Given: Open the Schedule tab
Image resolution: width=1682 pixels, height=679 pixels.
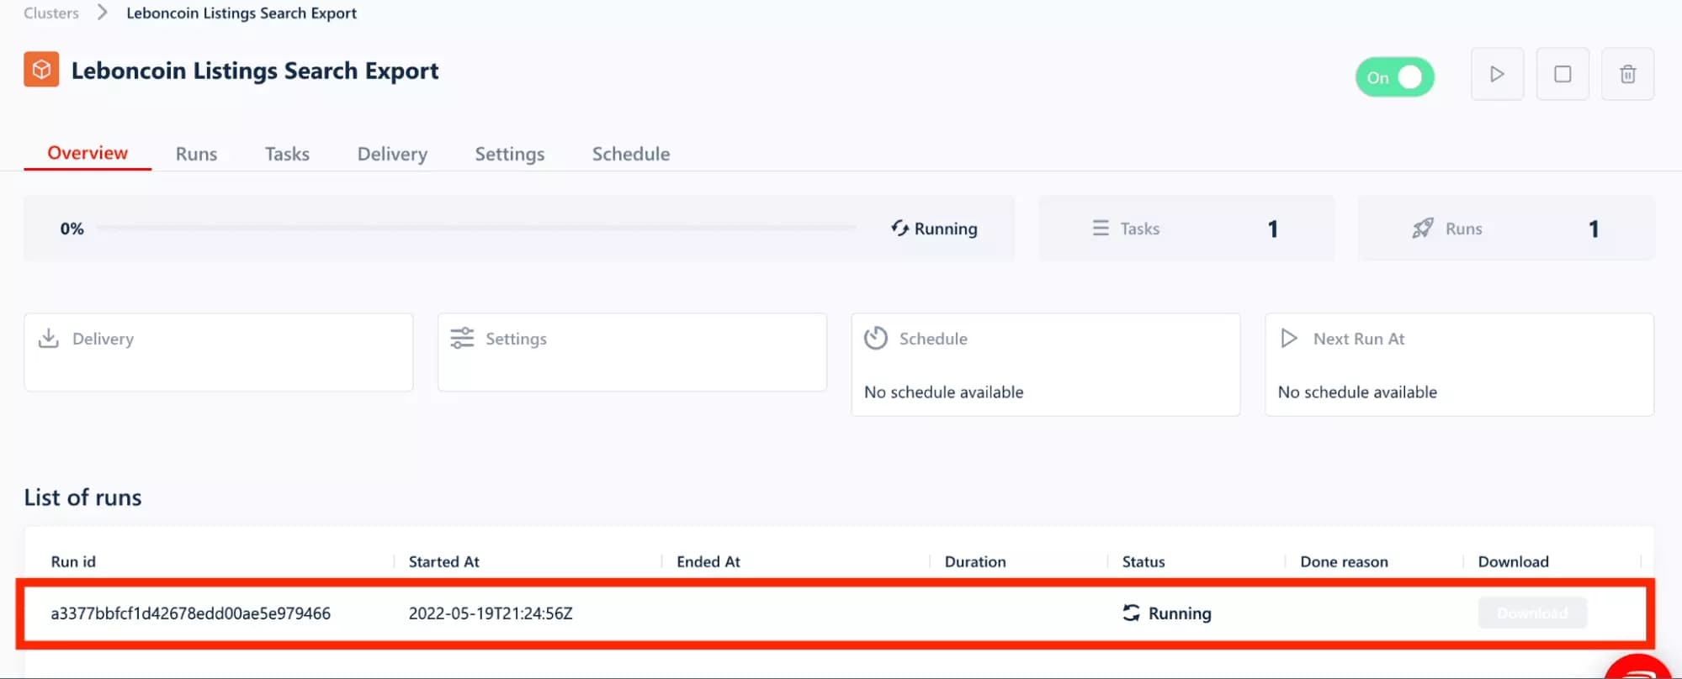Looking at the screenshot, I should pos(631,154).
